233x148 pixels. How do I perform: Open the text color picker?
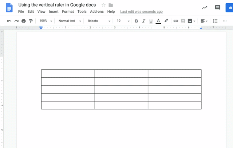click(158, 21)
